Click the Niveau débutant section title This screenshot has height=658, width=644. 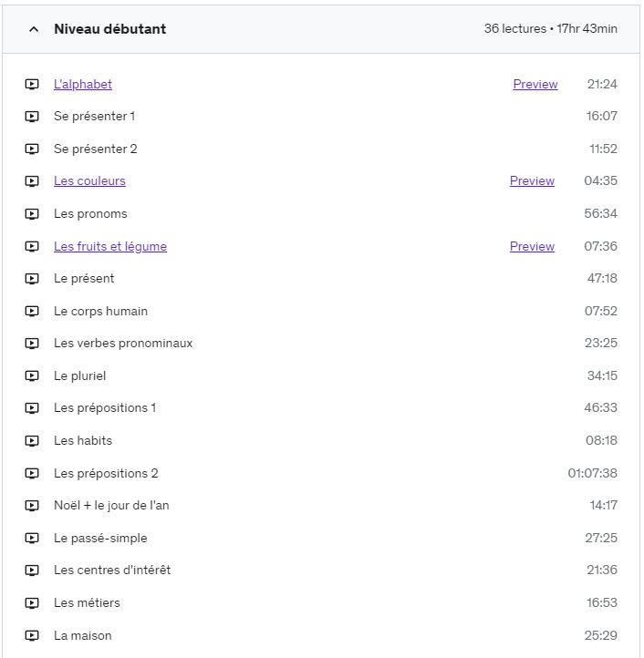point(109,29)
